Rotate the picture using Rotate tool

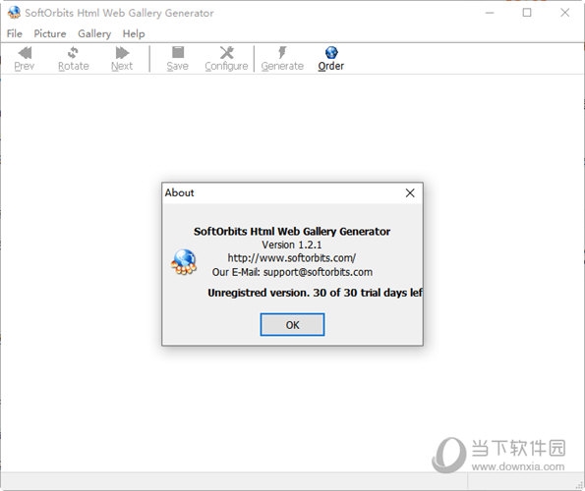click(73, 59)
